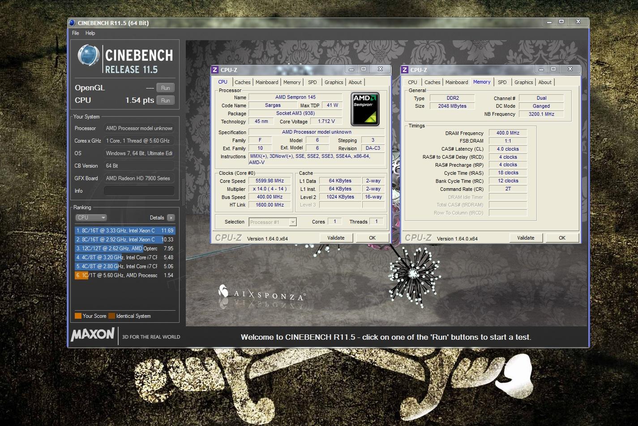Select ranking row 1C/1T @ 5.60 GHz AMD Processor

coord(125,275)
